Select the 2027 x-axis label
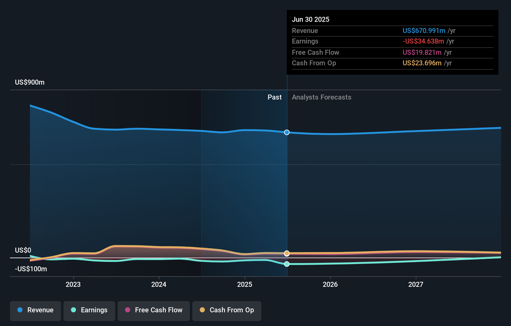The image size is (511, 326). click(x=416, y=284)
